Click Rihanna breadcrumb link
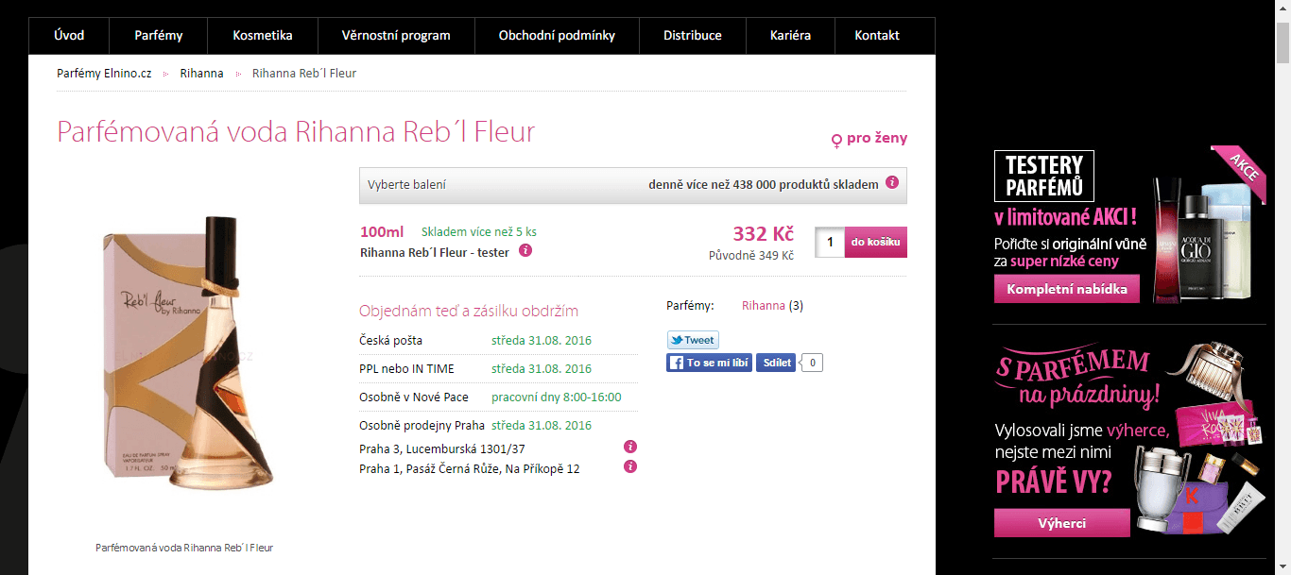Screen dimensions: 1291x575 (202, 73)
